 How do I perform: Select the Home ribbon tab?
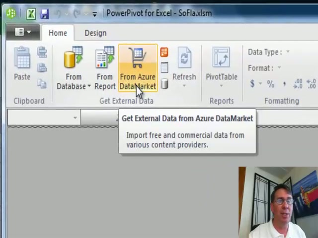[58, 33]
